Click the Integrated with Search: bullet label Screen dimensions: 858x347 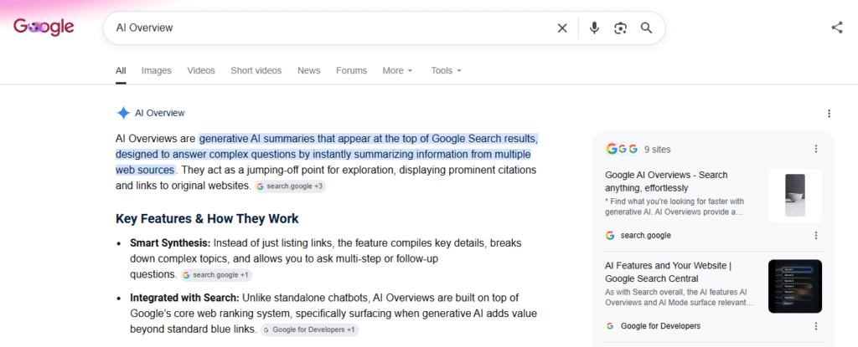coord(185,298)
